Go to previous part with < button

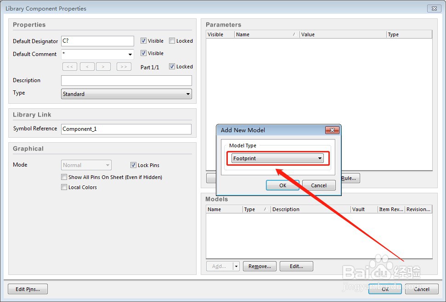coord(87,67)
